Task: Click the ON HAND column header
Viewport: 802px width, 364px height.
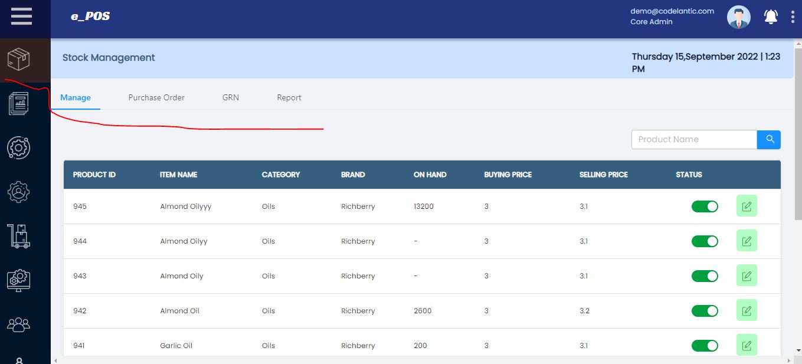Action: click(x=430, y=175)
